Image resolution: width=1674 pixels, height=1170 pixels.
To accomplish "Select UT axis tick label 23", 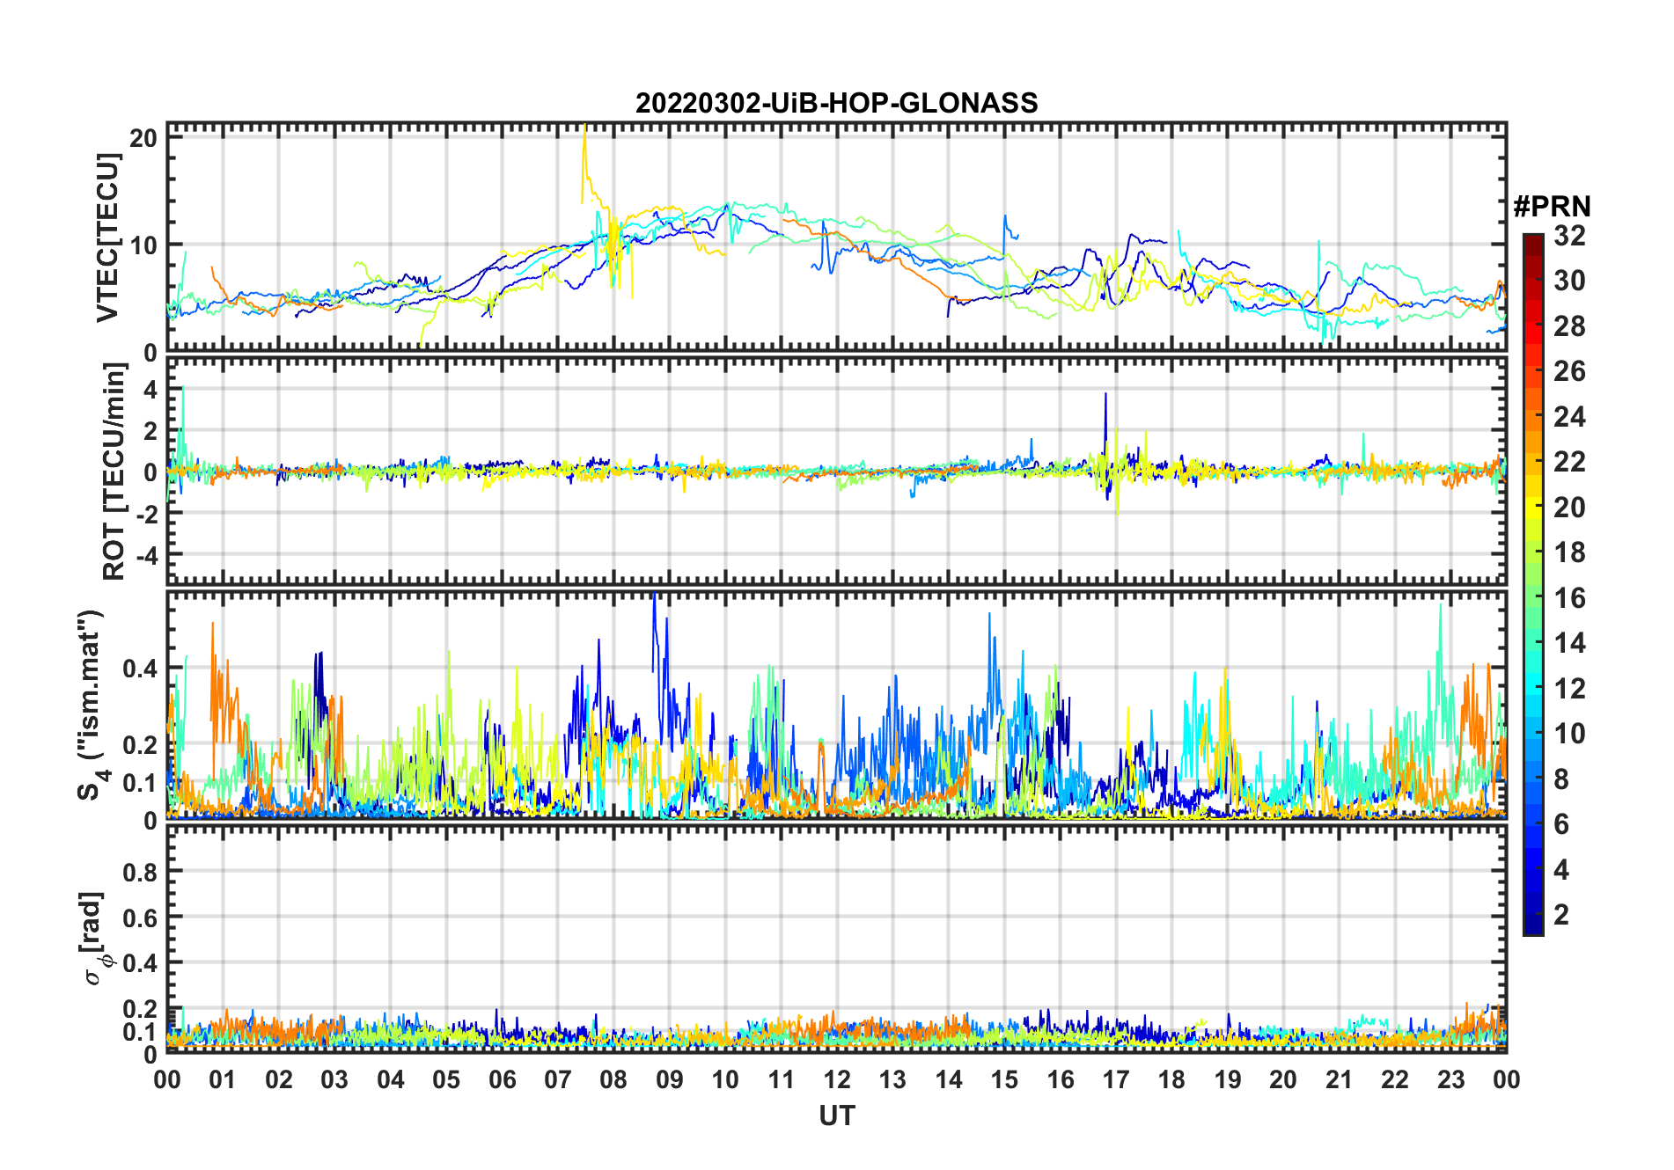I will pyautogui.click(x=1450, y=1079).
